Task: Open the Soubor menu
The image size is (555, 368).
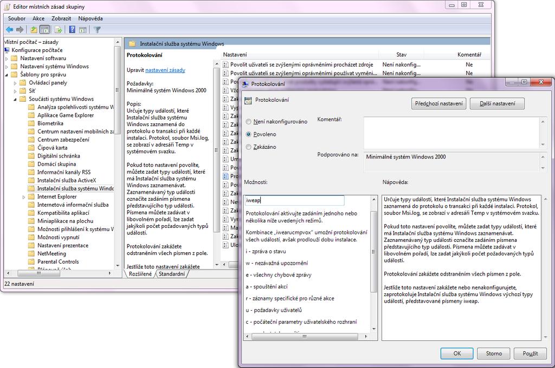Action: pyautogui.click(x=17, y=18)
